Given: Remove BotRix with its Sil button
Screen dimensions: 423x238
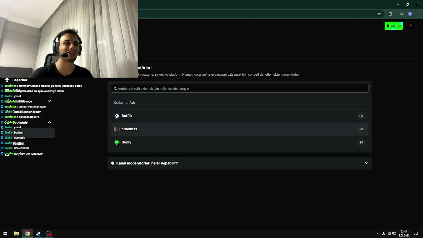Looking at the screenshot, I should pos(361,116).
